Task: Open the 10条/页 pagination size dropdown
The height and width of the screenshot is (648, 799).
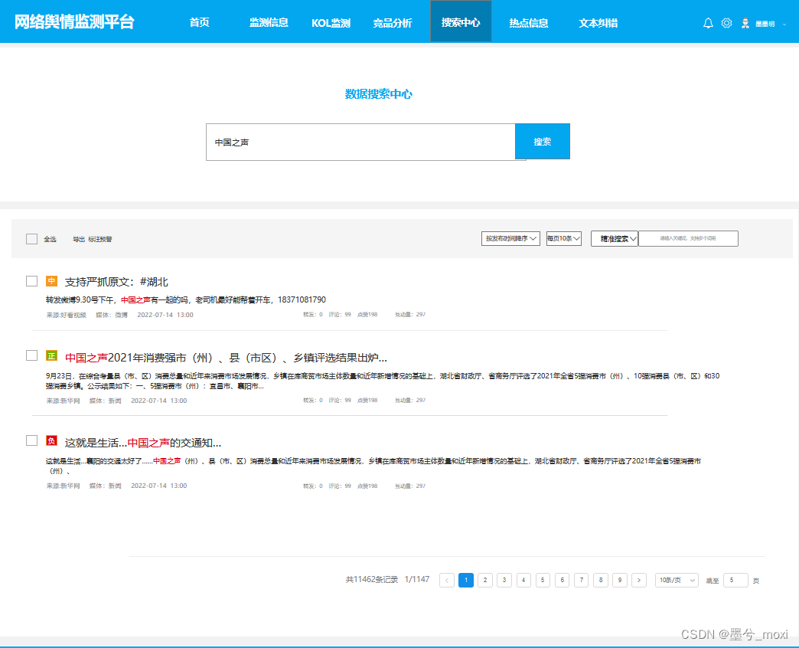Action: point(677,580)
